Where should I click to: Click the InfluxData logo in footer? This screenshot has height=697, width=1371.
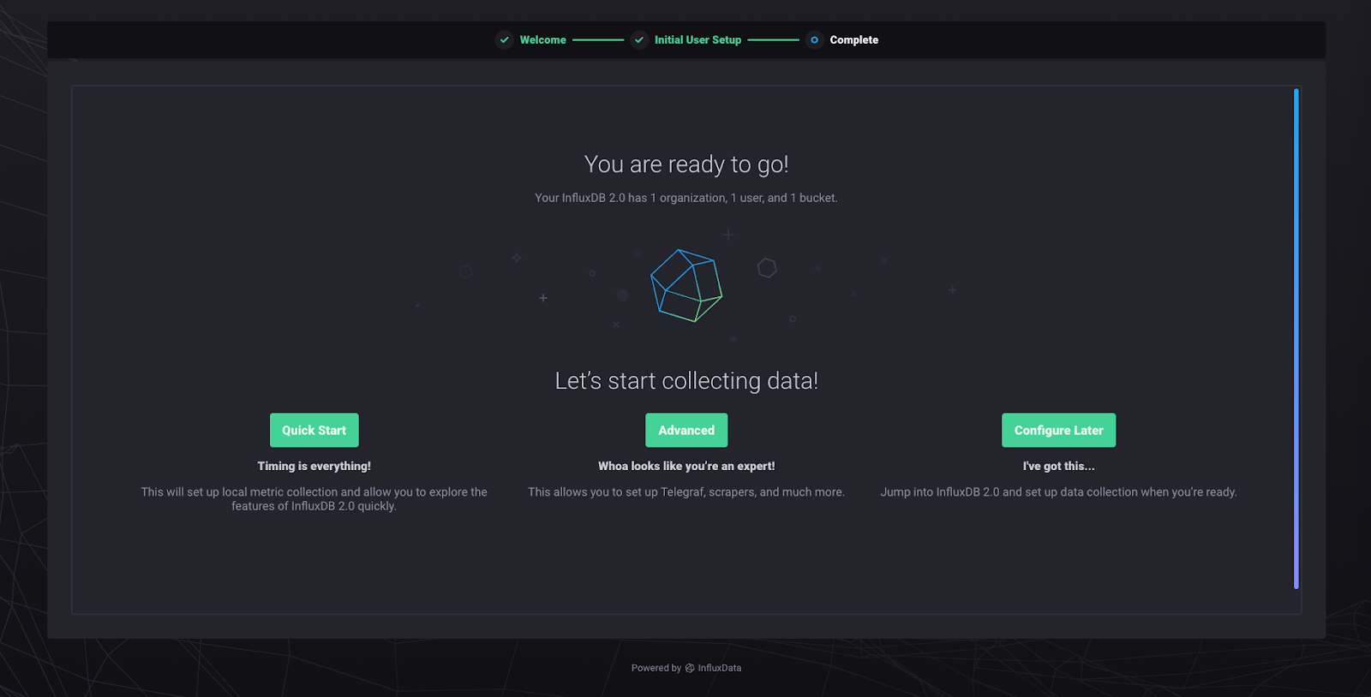click(x=690, y=668)
